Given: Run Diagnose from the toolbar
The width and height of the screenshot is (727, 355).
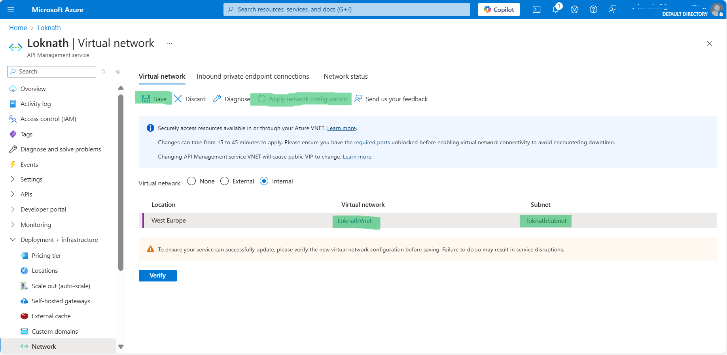Looking at the screenshot, I should click(231, 99).
